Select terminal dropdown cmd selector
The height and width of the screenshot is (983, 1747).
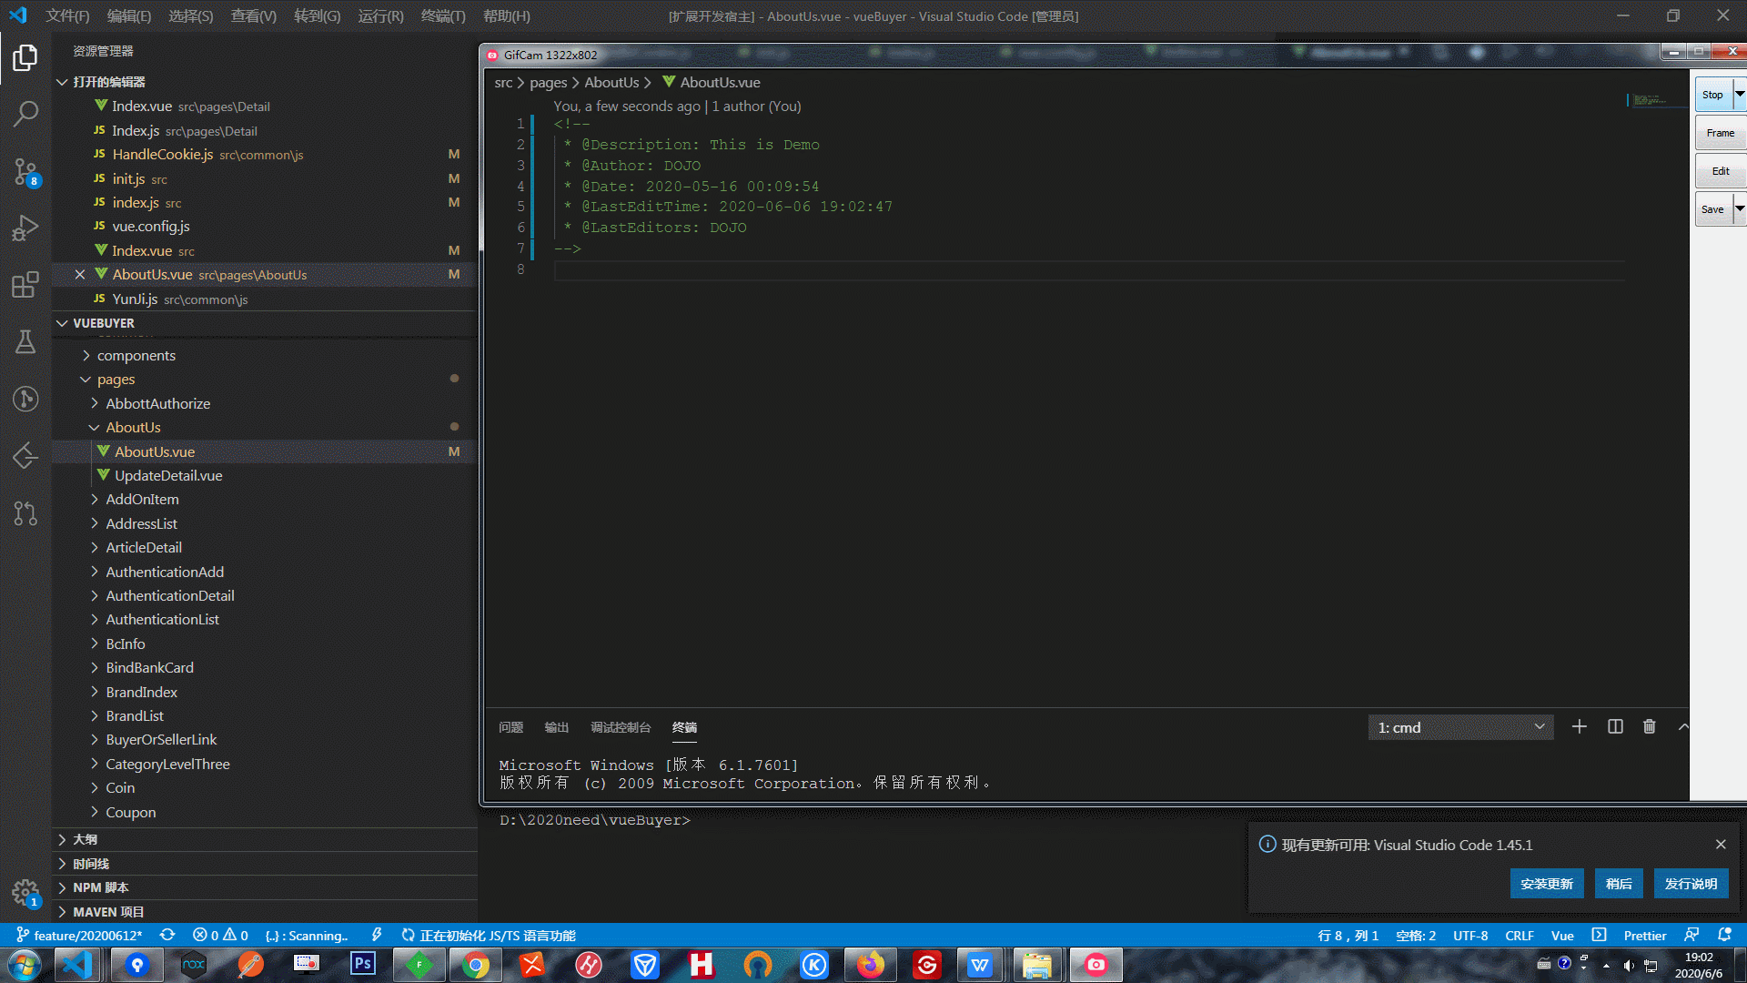1461,727
